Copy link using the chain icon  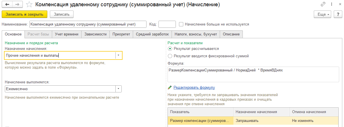[323, 5]
